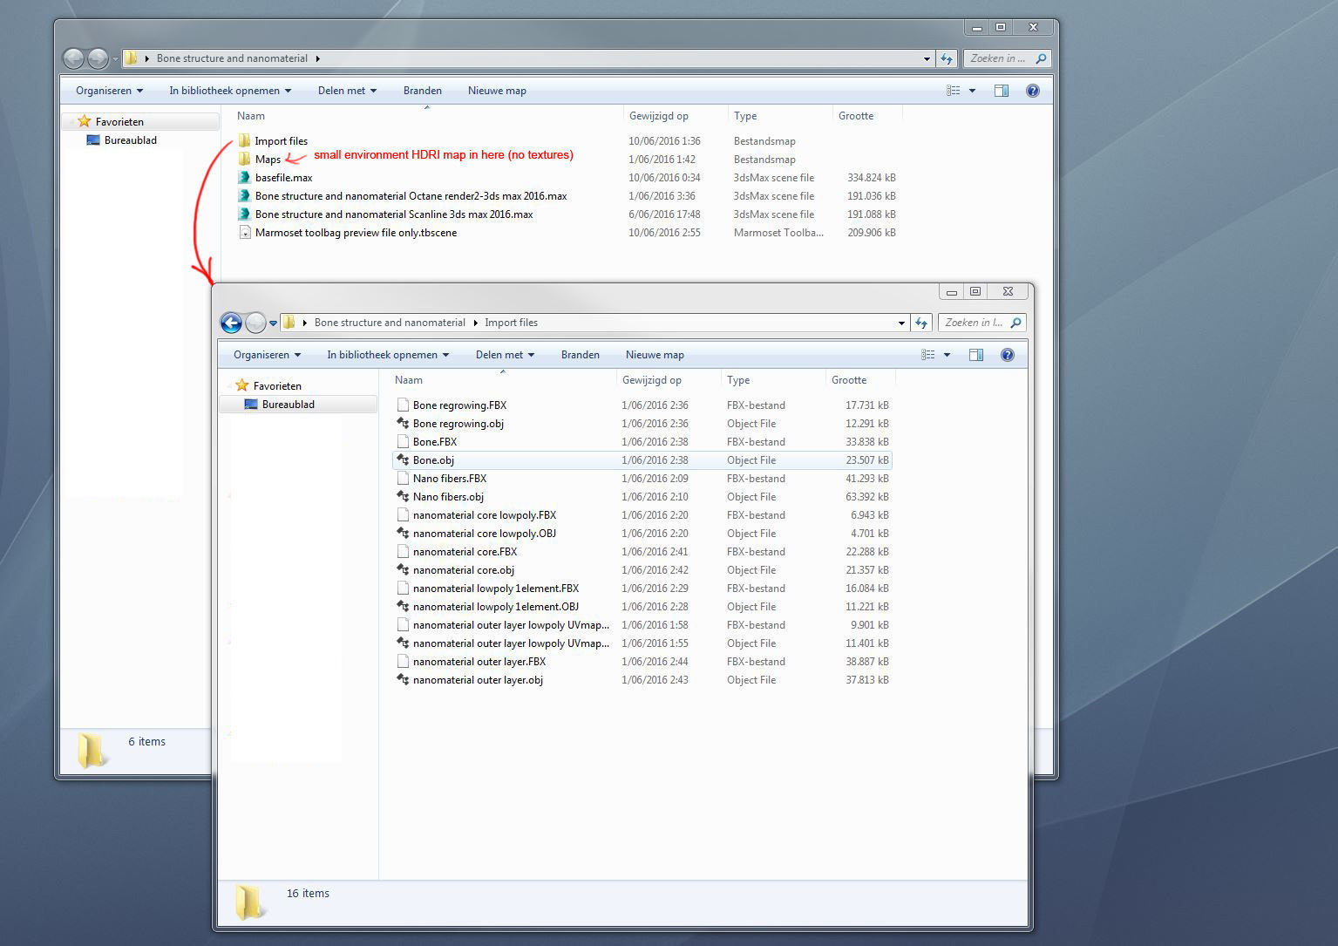This screenshot has height=946, width=1338.
Task: Click Branden in back window toolbar
Action: click(423, 91)
